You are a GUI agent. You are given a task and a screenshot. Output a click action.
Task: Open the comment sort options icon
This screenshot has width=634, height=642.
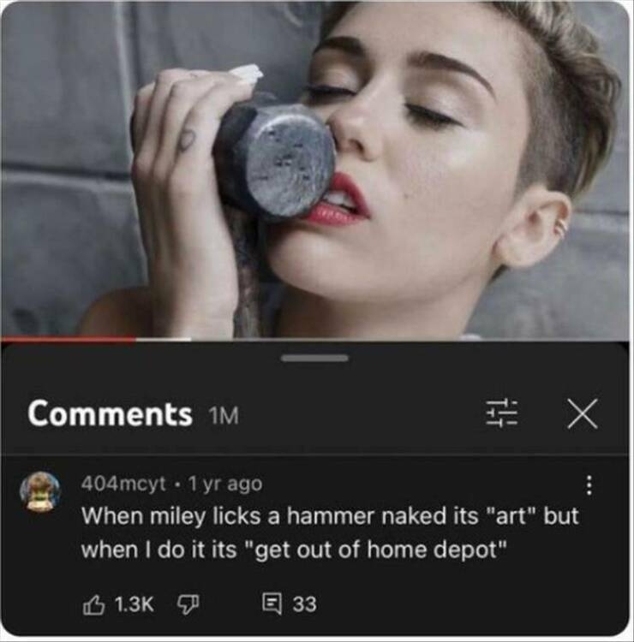click(x=501, y=413)
